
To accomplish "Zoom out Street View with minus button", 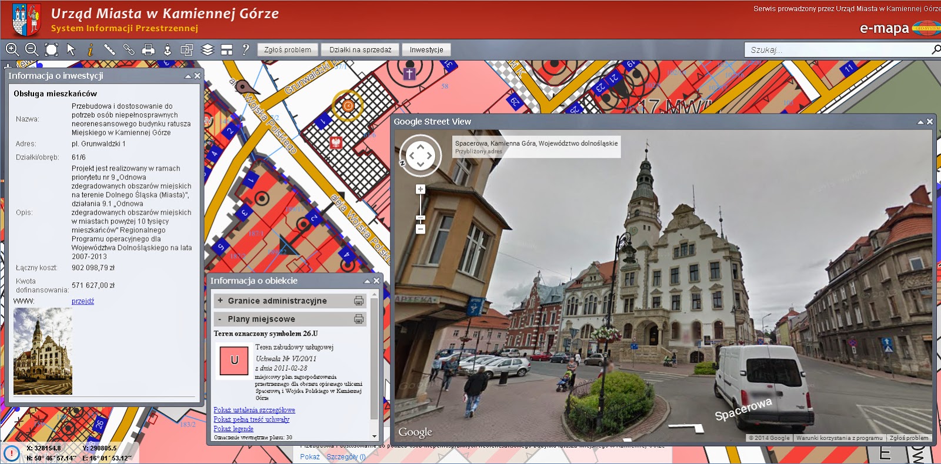I will click(x=420, y=229).
